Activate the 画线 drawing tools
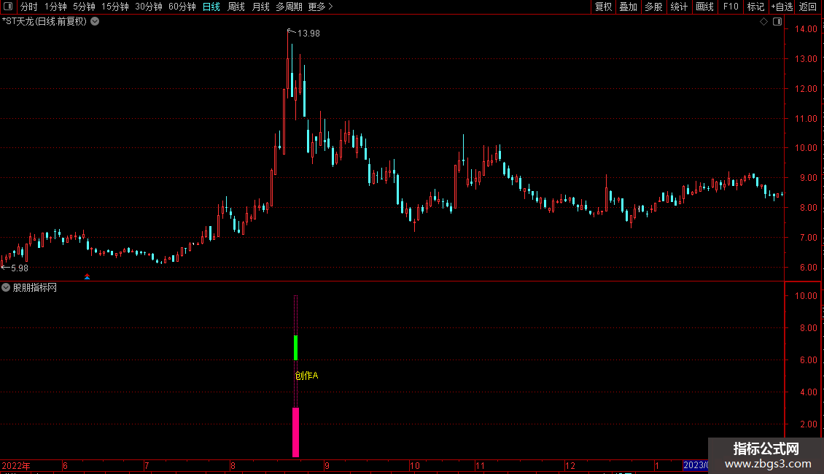The width and height of the screenshot is (824, 474). click(704, 7)
